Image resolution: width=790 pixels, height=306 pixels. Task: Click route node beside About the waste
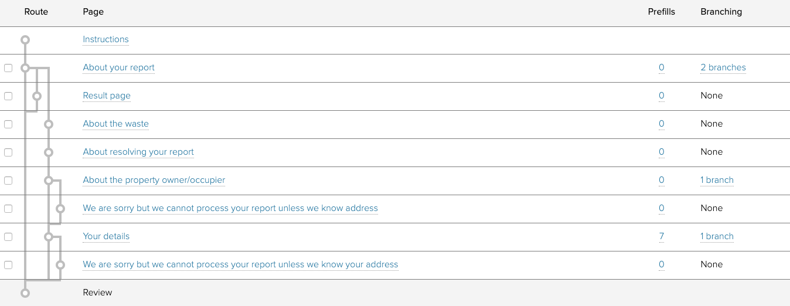click(x=49, y=124)
